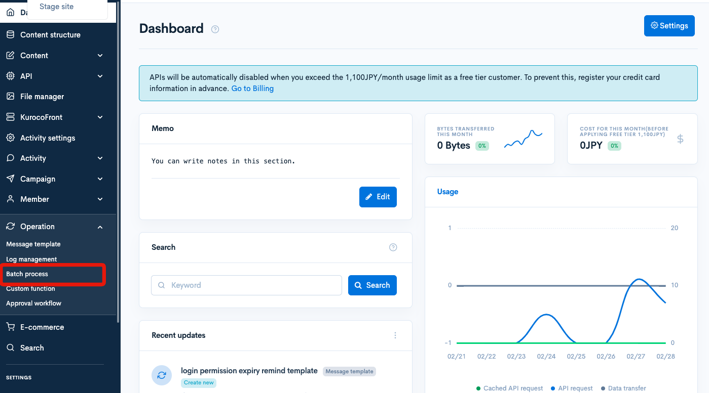Expand the KurocoFront submenu chevron
709x393 pixels.
(100, 117)
